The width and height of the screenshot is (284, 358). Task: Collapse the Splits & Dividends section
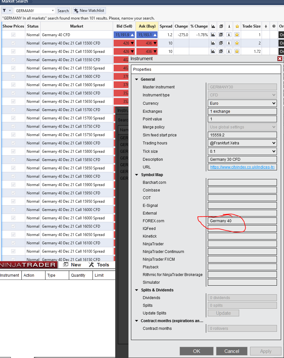[137, 290]
